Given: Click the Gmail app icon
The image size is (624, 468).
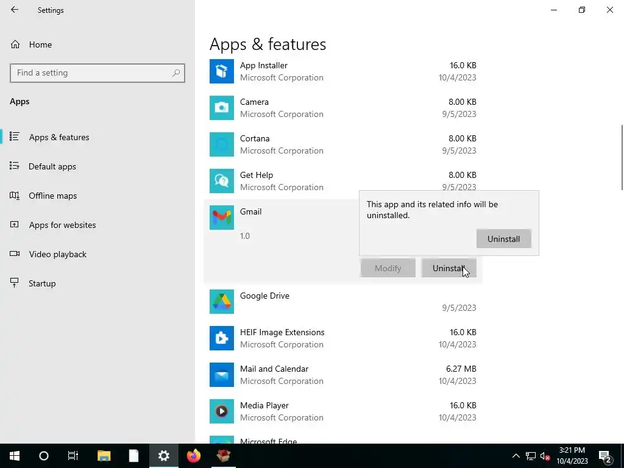Looking at the screenshot, I should (222, 218).
